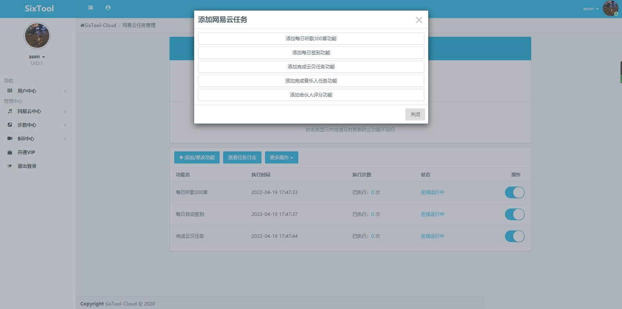Choose 添加每日签到功能 option
622x309 pixels.
click(311, 52)
